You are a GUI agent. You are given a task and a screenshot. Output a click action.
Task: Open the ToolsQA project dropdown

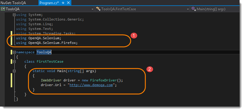(x=47, y=9)
